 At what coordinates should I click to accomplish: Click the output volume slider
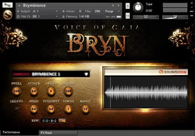coord(175,17)
